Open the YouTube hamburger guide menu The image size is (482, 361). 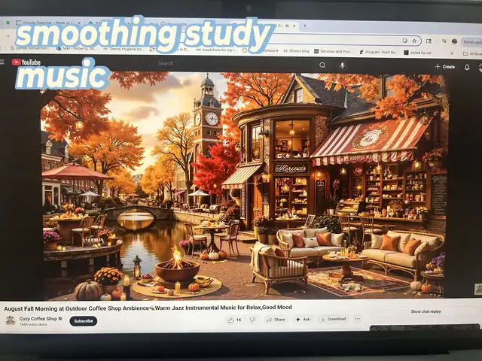point(4,62)
